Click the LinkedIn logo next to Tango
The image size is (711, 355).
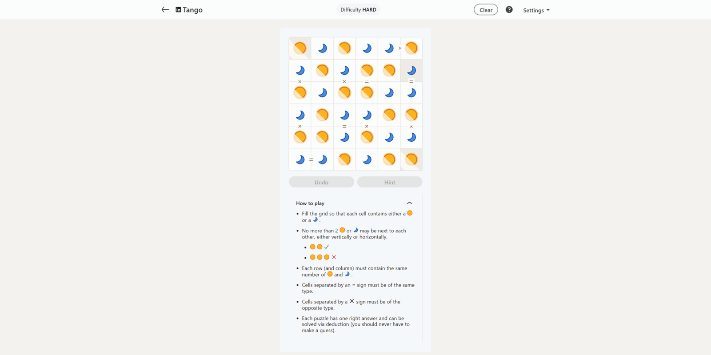(x=178, y=10)
